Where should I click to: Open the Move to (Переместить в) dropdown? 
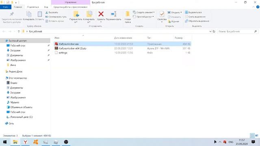pyautogui.click(x=76, y=21)
